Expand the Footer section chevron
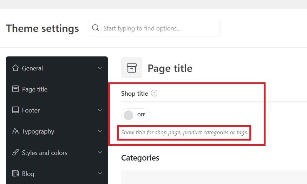Viewport: 307px width, 184px height. (100, 110)
